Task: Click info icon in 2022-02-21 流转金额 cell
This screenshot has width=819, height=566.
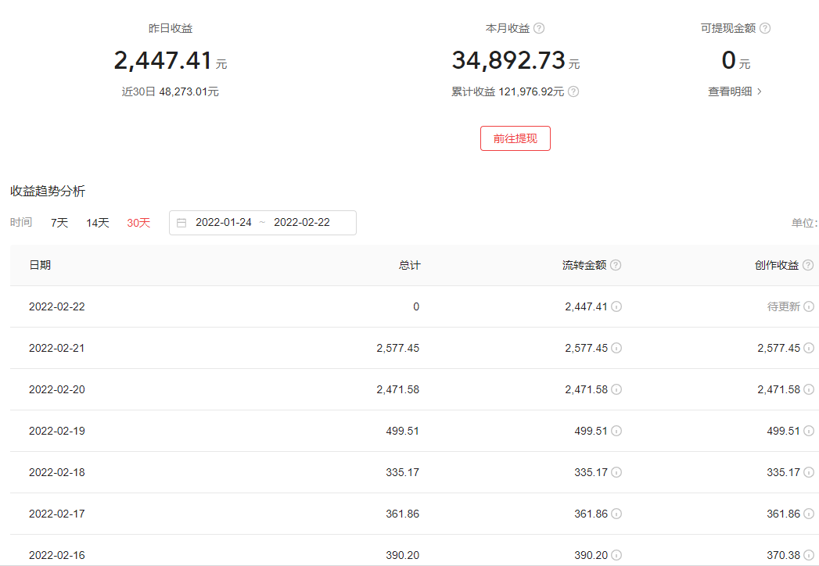Action: click(616, 348)
